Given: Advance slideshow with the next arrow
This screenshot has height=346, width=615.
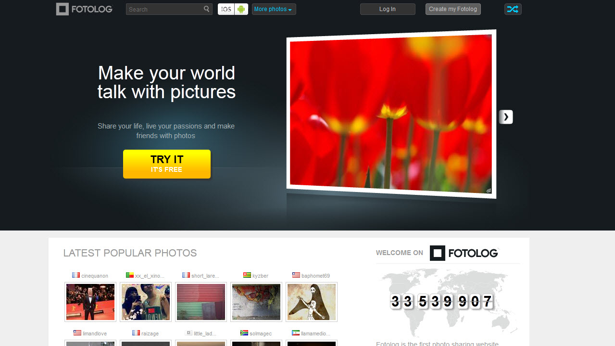Looking at the screenshot, I should click(506, 117).
